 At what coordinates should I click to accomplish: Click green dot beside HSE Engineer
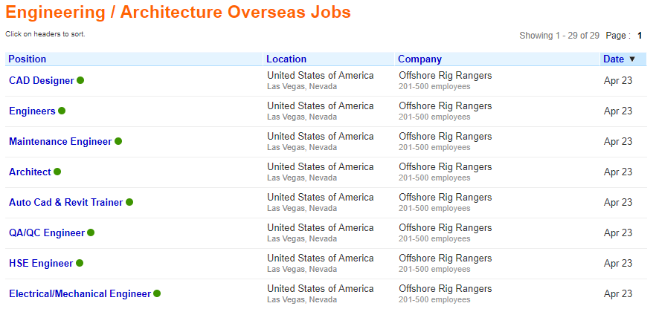[x=80, y=263]
